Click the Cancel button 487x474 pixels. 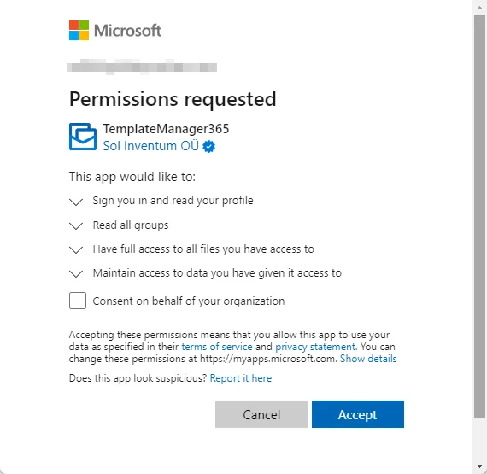(x=261, y=414)
